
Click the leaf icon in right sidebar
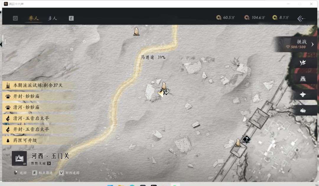(x=303, y=62)
